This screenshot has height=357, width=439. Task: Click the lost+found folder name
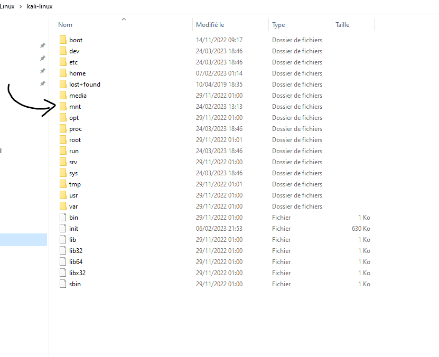[x=85, y=84]
